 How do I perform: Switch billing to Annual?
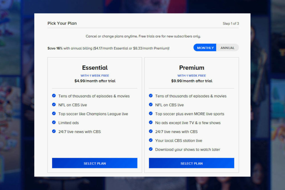coord(227,48)
